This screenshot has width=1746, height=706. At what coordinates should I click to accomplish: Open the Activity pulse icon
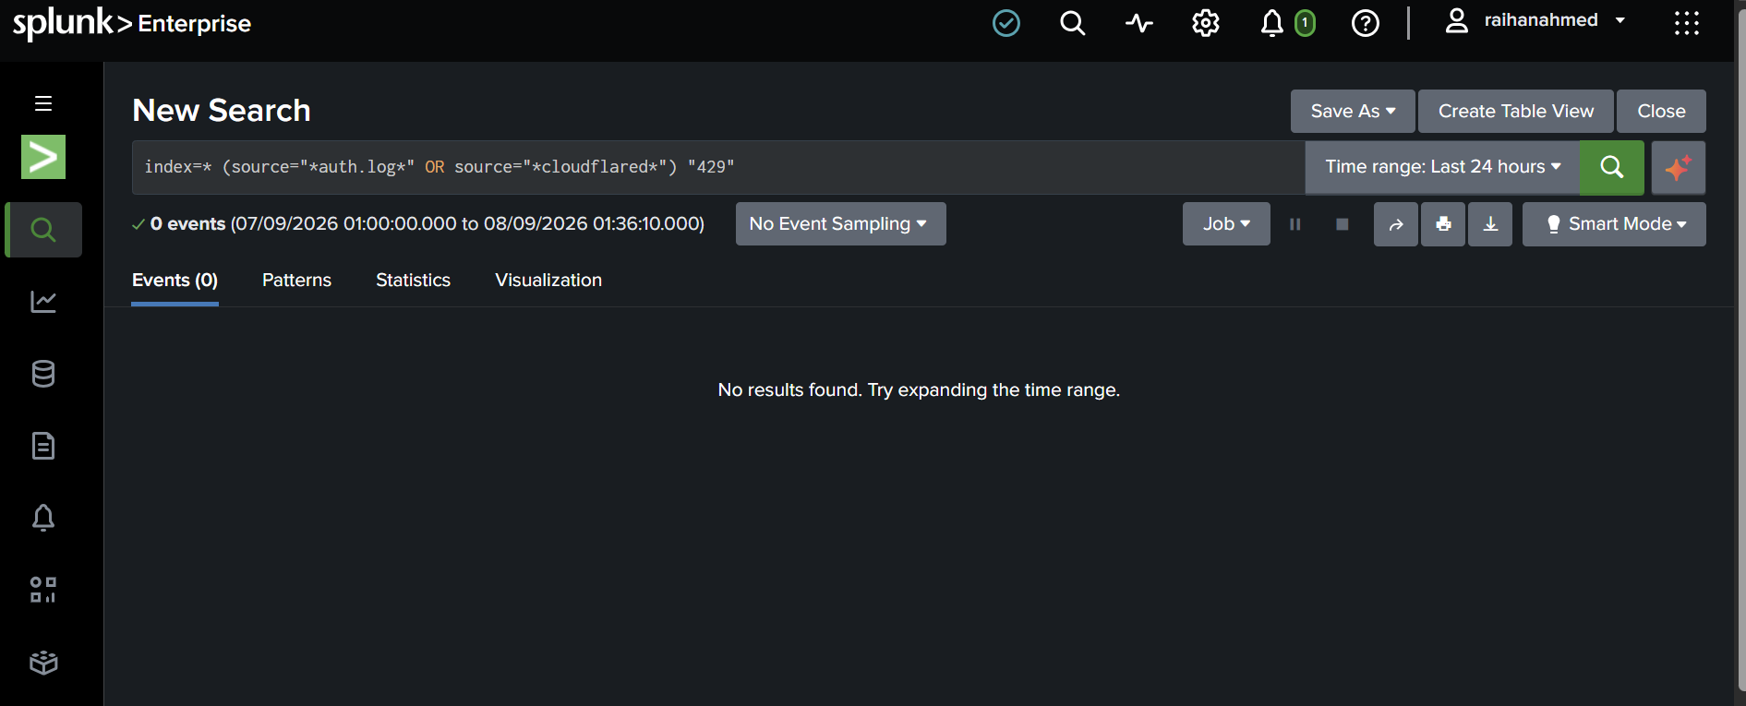[1139, 23]
